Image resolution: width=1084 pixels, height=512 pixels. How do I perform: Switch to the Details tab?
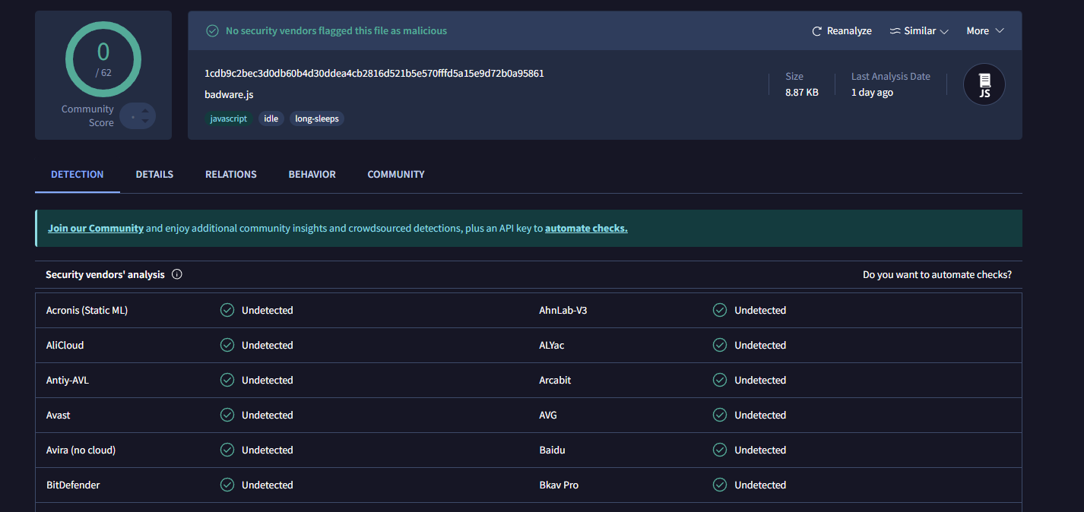pyautogui.click(x=154, y=175)
